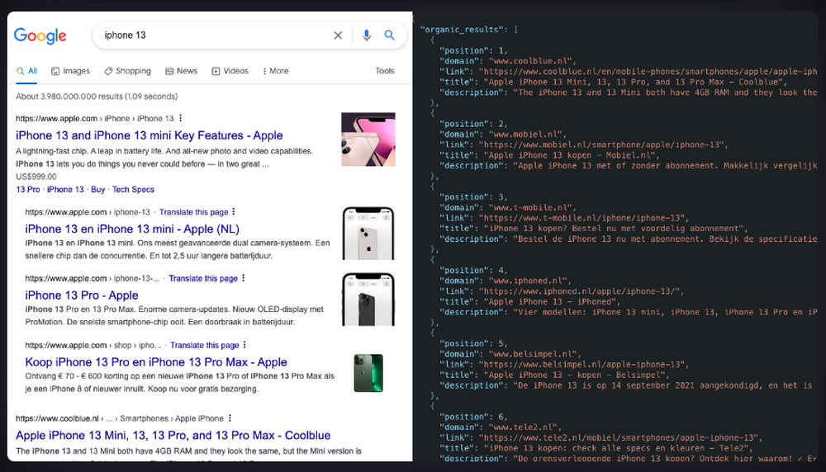This screenshot has height=472, width=826.
Task: Switch to the Images tab
Action: point(70,71)
